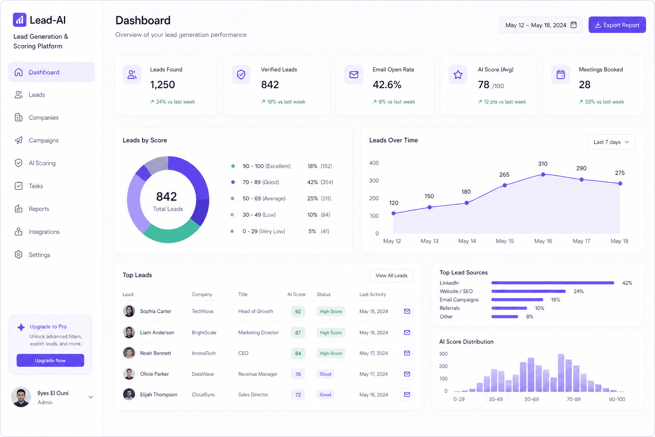Open the Last 7 days dropdown
The image size is (655, 437).
pyautogui.click(x=612, y=142)
